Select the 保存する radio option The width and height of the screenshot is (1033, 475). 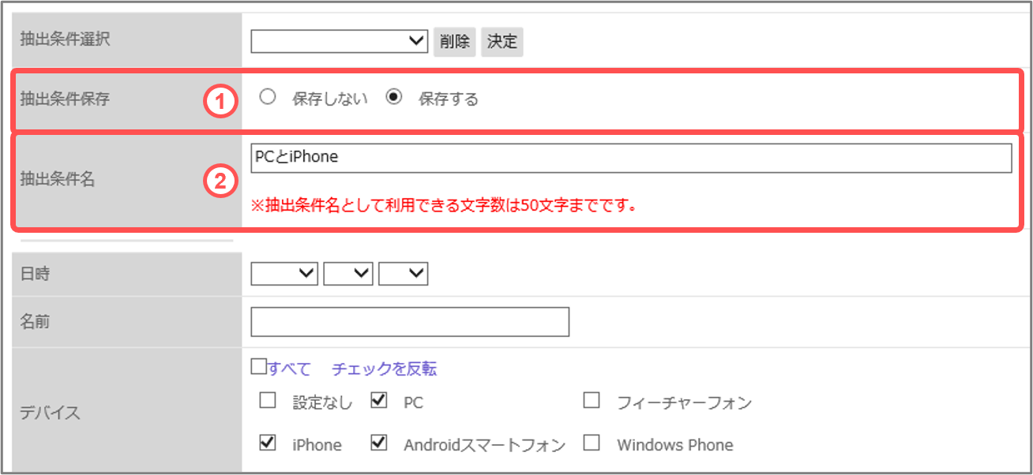pyautogui.click(x=394, y=97)
